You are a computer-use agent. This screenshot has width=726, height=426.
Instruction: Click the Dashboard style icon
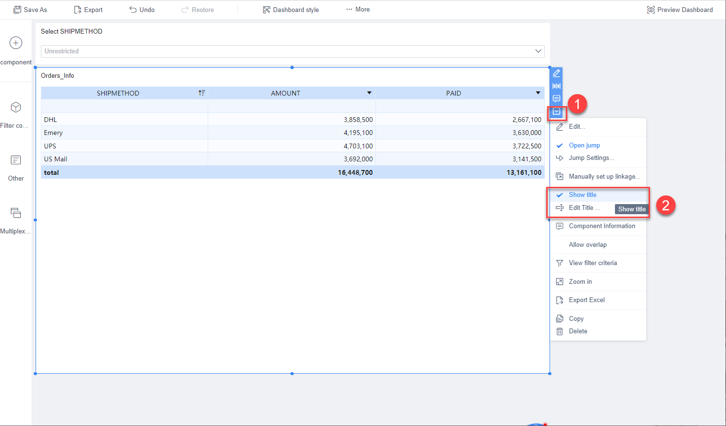(266, 10)
